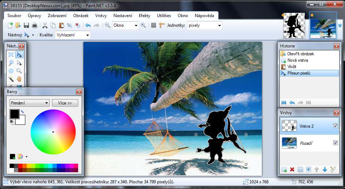This screenshot has height=189, width=345.
Task: Add new layer in Vrstvy panel
Action: tap(284, 169)
